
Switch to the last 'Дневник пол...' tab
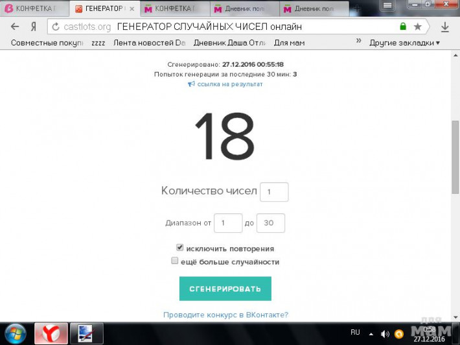[314, 8]
